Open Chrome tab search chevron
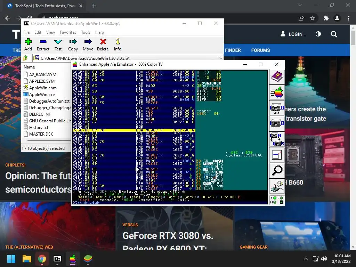The height and width of the screenshot is (267, 356). pyautogui.click(x=300, y=5)
